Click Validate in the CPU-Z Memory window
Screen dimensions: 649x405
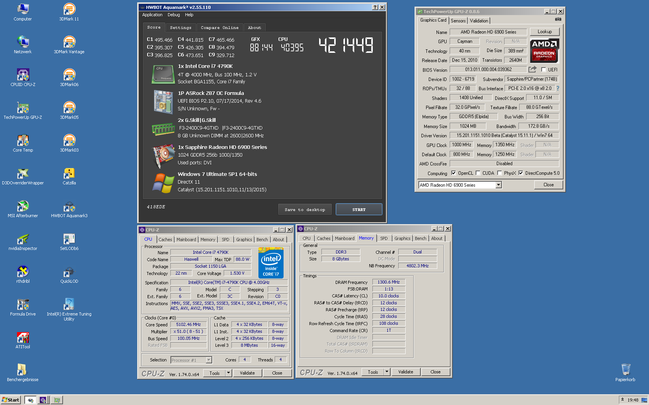(x=406, y=372)
